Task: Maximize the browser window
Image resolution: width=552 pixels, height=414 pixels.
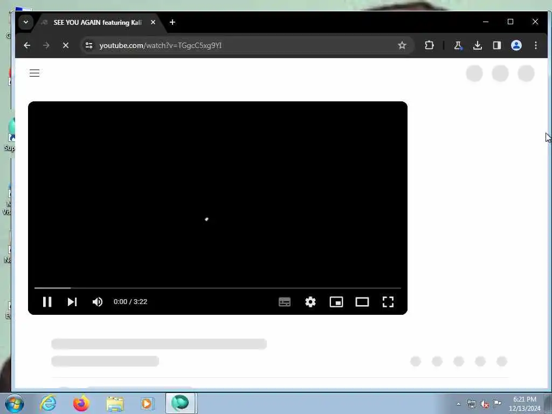Action: (x=510, y=22)
